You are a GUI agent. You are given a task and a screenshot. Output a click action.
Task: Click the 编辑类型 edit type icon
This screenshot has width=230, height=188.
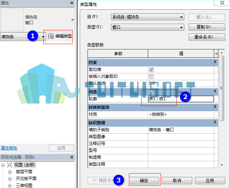[51, 36]
